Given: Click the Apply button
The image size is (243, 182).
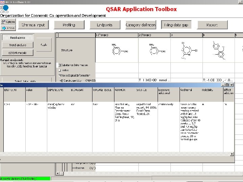Looking at the screenshot, I should [x=44, y=45].
